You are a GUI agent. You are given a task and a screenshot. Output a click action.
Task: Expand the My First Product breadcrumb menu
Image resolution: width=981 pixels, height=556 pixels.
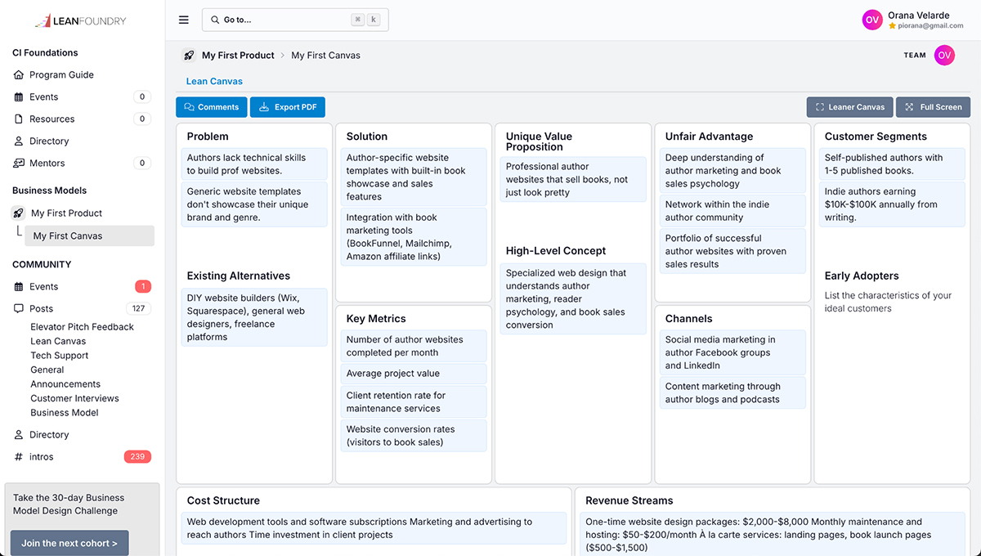[x=236, y=55]
